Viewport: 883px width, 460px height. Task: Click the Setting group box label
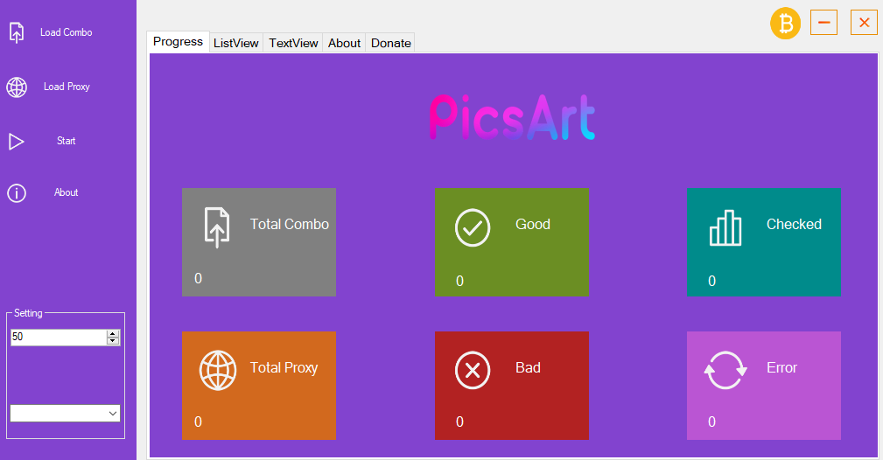(x=28, y=313)
